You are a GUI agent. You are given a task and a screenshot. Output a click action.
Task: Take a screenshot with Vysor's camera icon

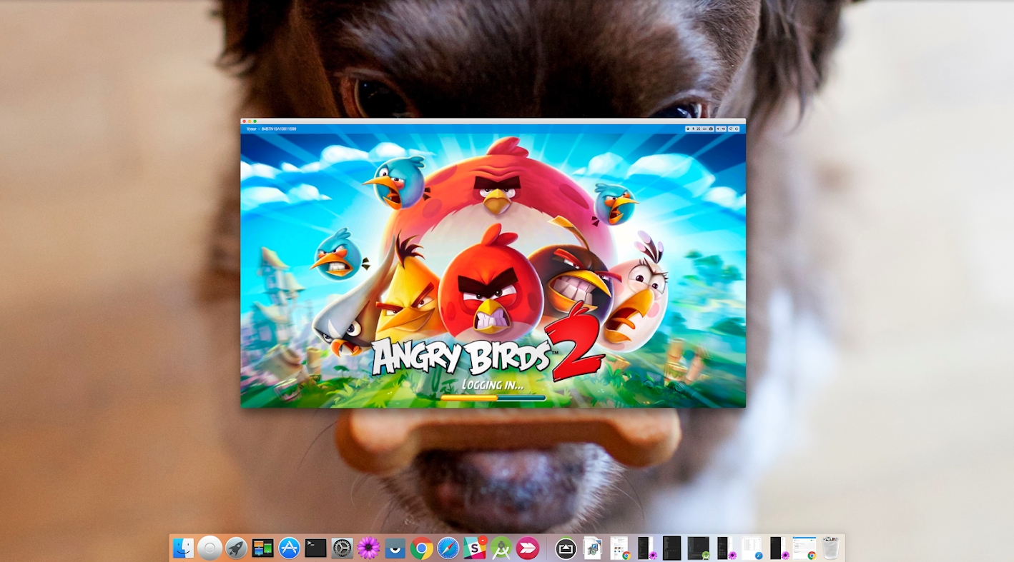[x=711, y=129]
